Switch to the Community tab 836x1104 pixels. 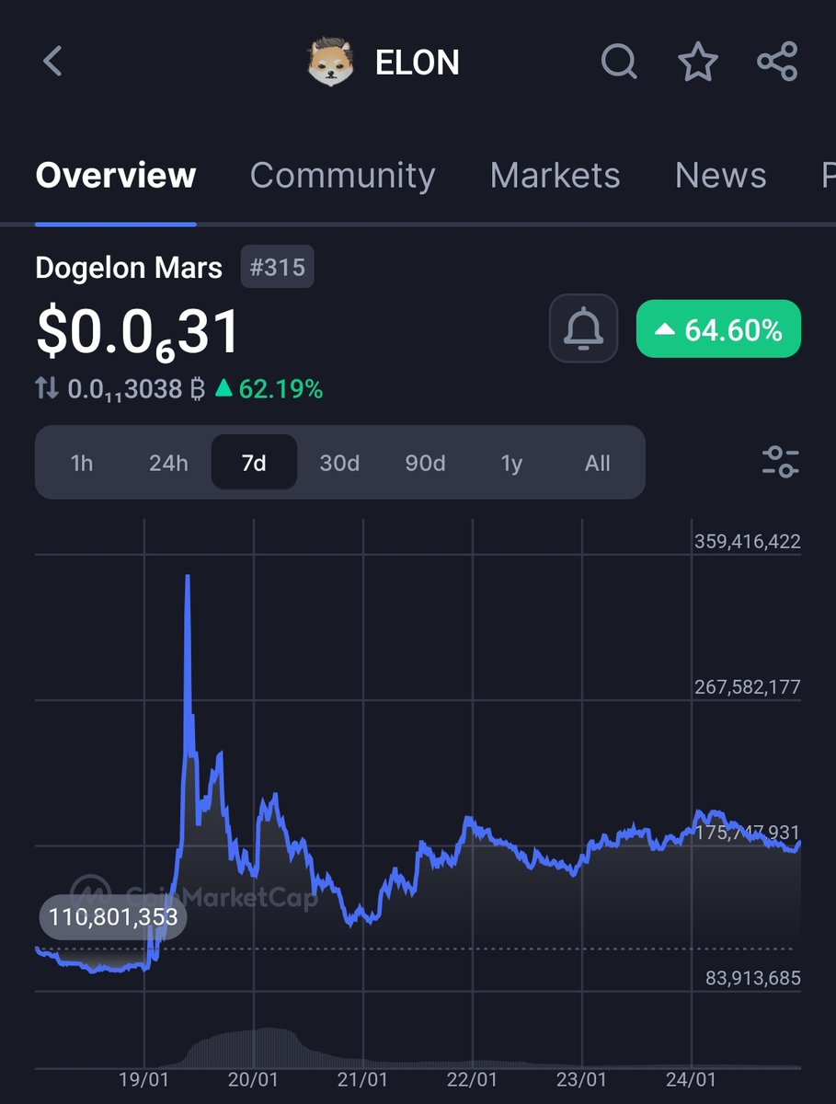pos(342,175)
